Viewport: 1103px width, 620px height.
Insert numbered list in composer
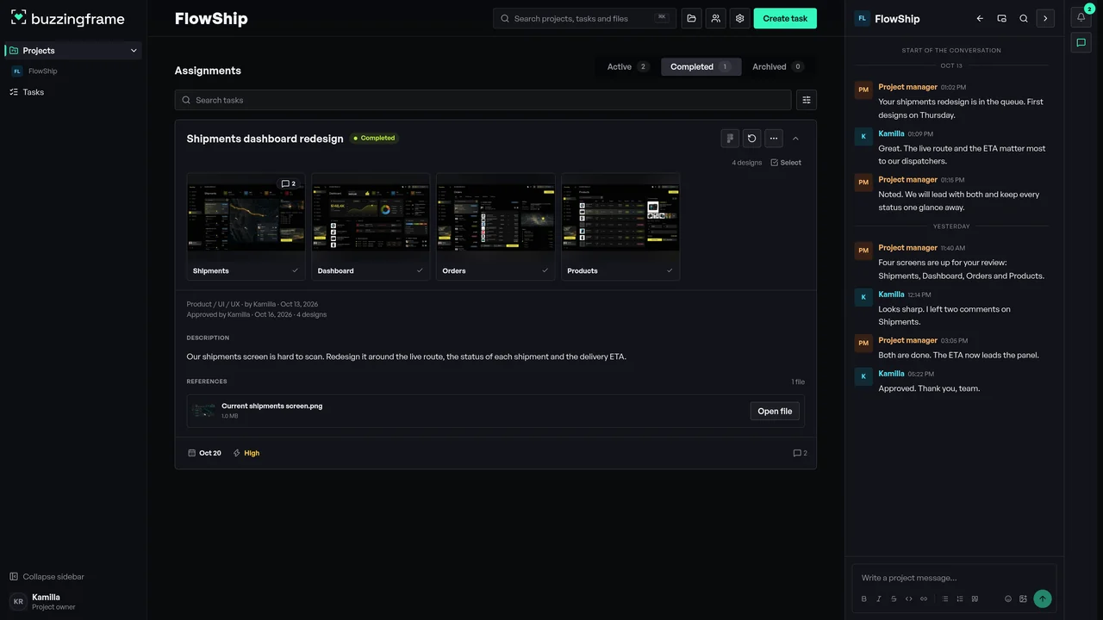960,598
